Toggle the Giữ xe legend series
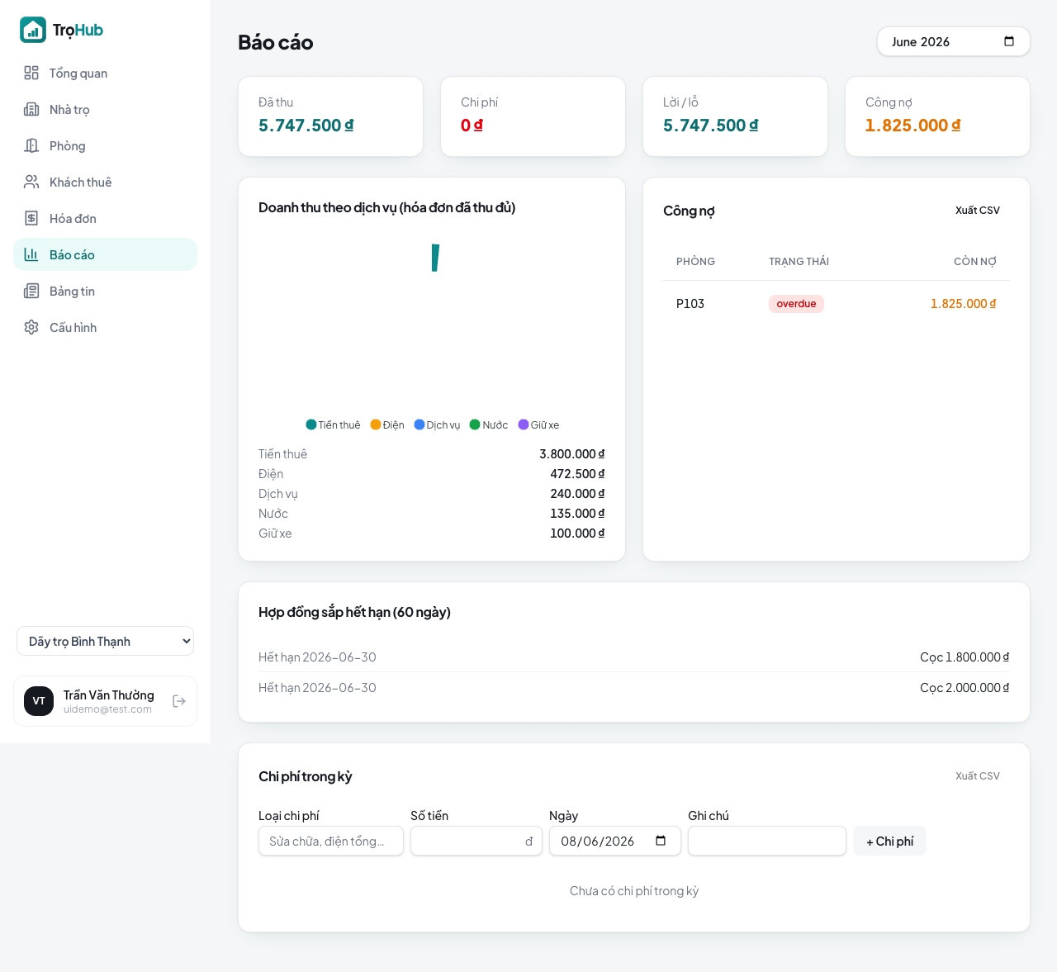1057x972 pixels. (x=538, y=424)
